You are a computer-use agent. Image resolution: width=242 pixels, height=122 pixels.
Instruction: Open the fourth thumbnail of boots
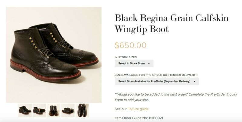68,110
